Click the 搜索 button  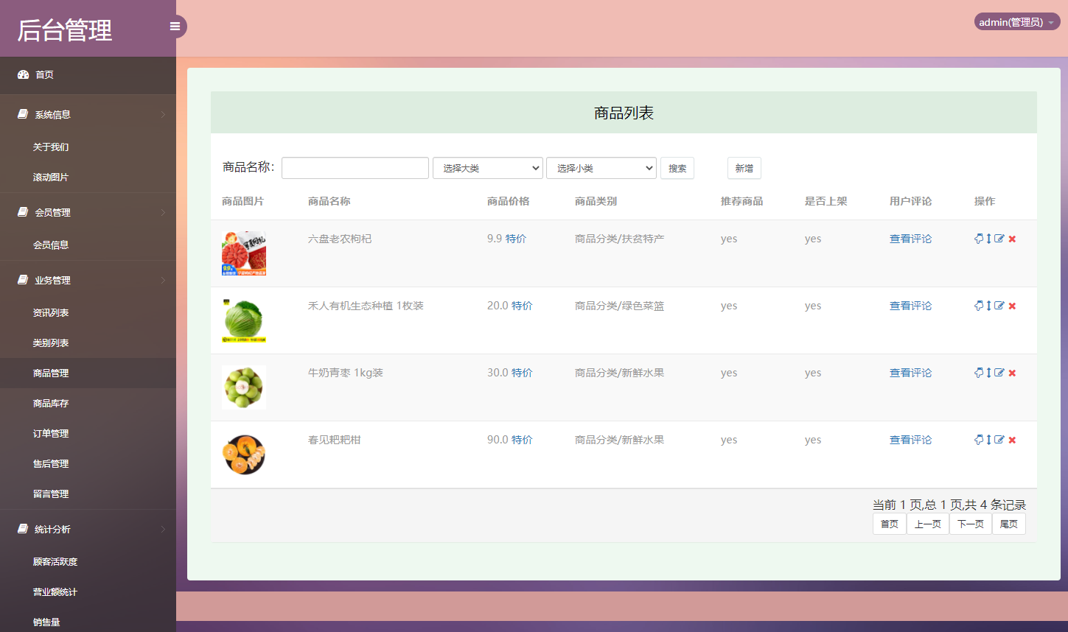[x=677, y=168]
